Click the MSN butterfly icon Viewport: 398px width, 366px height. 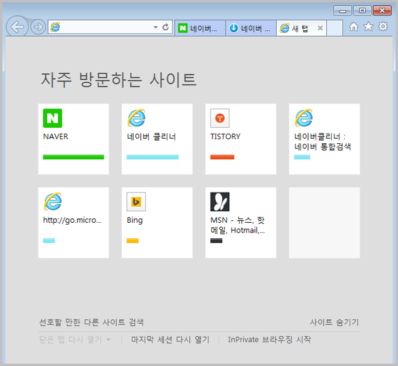[220, 202]
